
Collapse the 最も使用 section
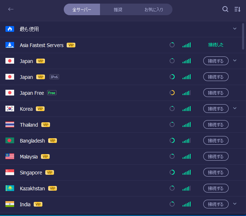coord(235,29)
